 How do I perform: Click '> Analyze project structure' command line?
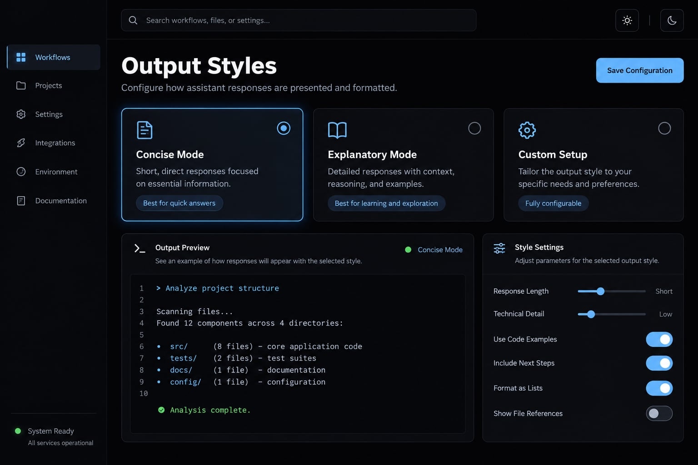[218, 288]
